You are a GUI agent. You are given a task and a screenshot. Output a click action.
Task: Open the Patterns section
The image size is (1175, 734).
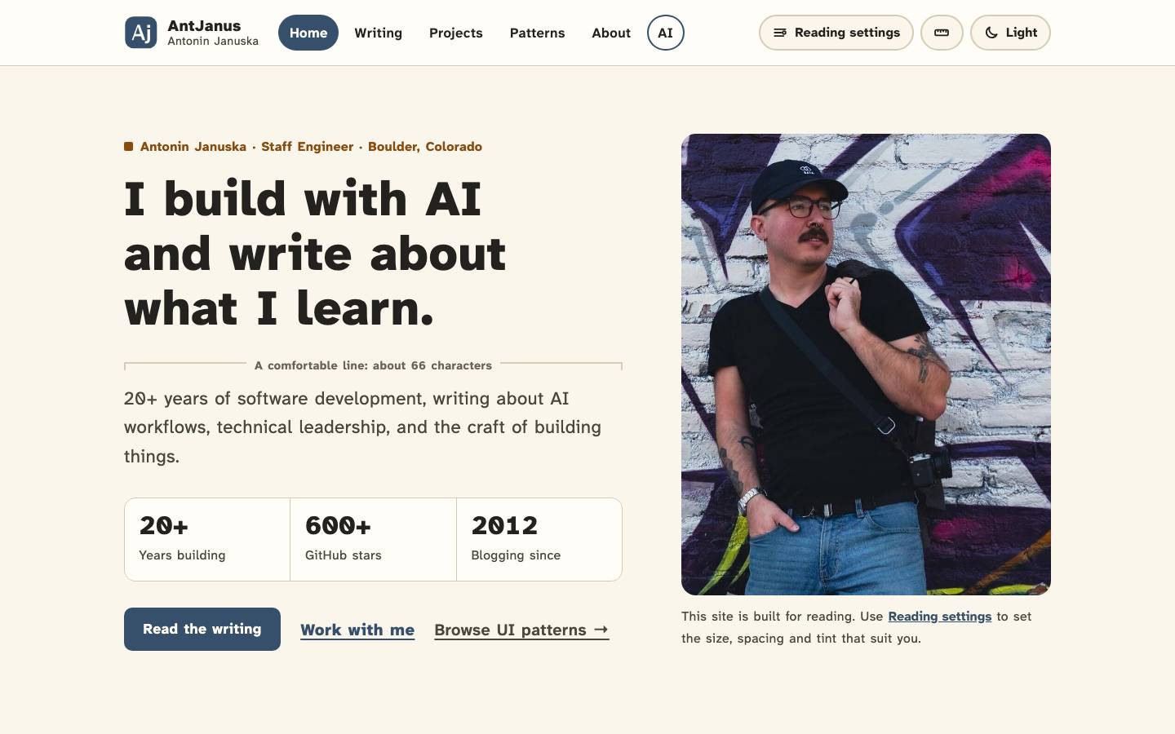(x=537, y=33)
